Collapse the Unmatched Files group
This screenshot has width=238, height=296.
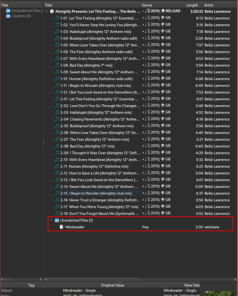pyautogui.click(x=52, y=220)
